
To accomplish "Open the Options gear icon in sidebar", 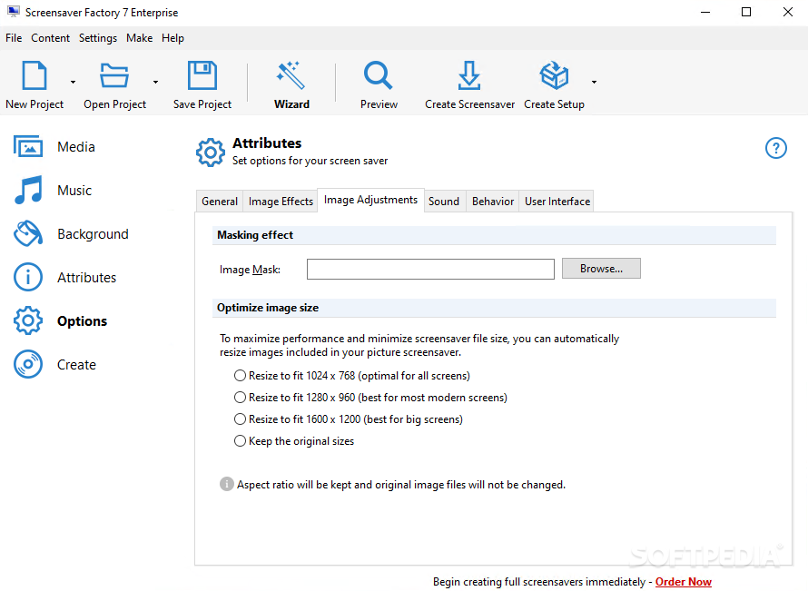I will (x=28, y=321).
